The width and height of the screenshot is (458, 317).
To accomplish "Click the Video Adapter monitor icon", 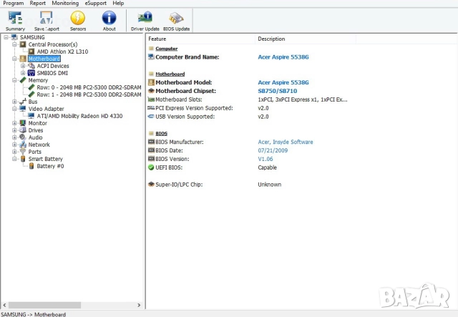I will tap(23, 109).
